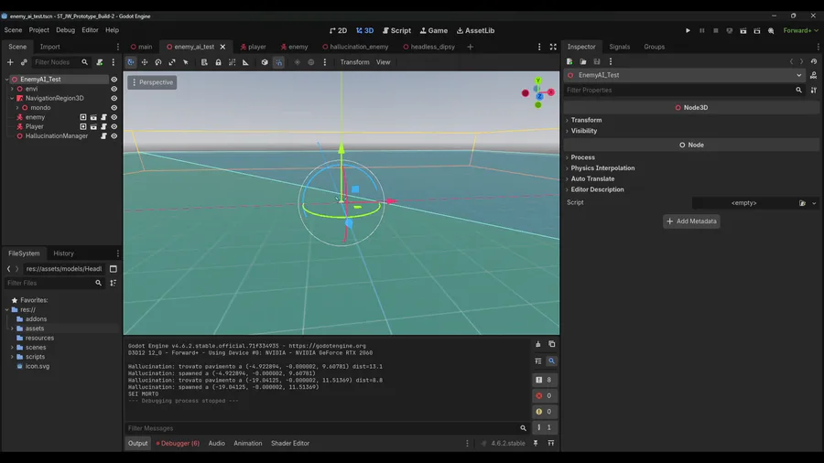Viewport: 824px width, 463px height.
Task: Click the Filter Properties field
Action: (684, 91)
